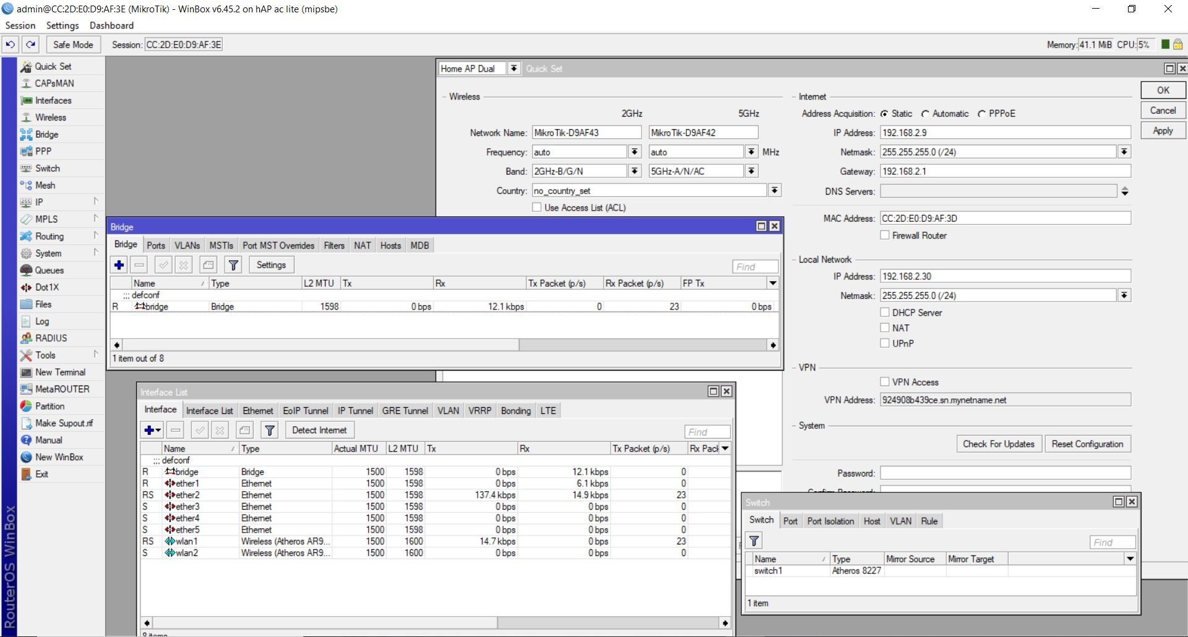Viewport: 1188px width, 637px height.
Task: Expand the Home AP Dual mode dropdown
Action: click(514, 69)
